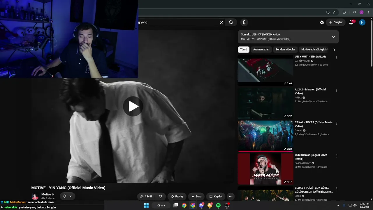Select the Seriden videolar filter chip
The height and width of the screenshot is (210, 373).
click(285, 50)
